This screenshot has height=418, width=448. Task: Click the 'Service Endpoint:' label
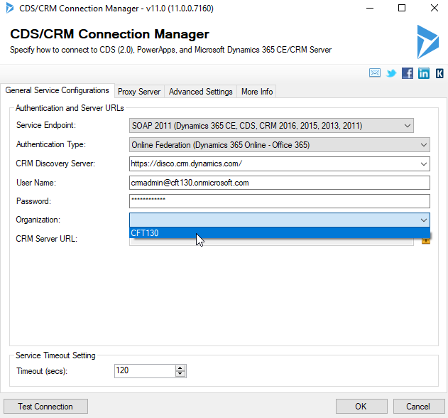coord(46,125)
